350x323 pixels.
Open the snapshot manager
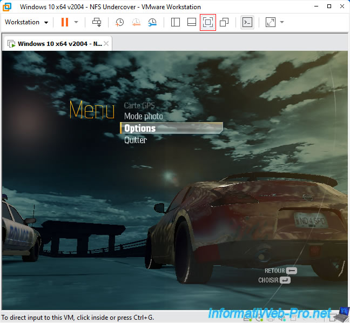click(x=152, y=22)
